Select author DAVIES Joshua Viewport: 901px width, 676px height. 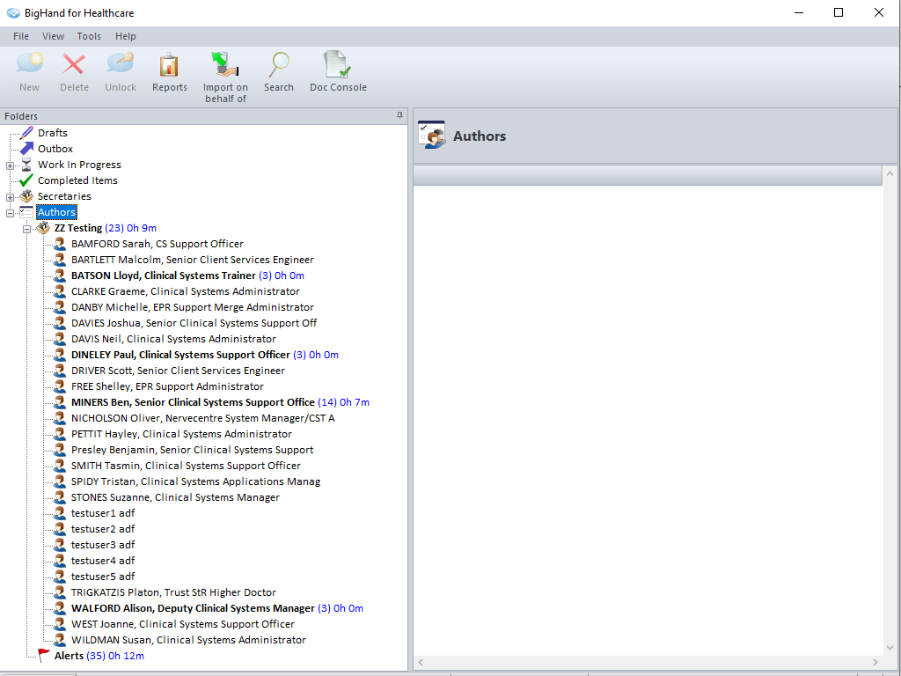(194, 323)
